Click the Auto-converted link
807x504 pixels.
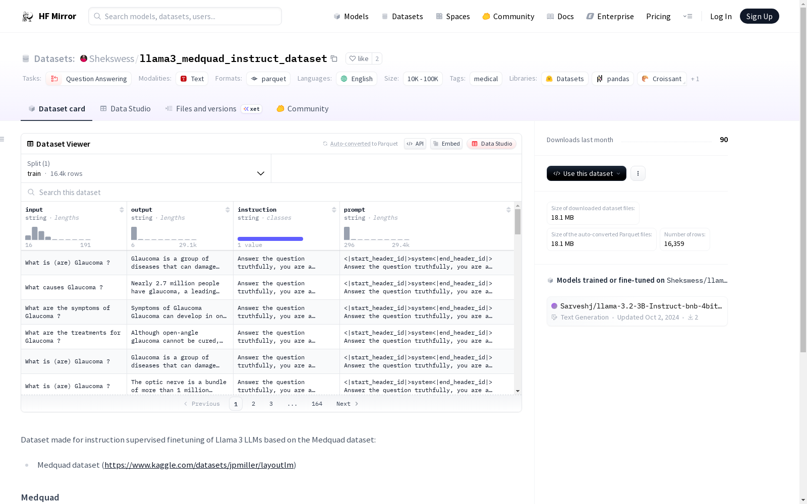tap(350, 144)
